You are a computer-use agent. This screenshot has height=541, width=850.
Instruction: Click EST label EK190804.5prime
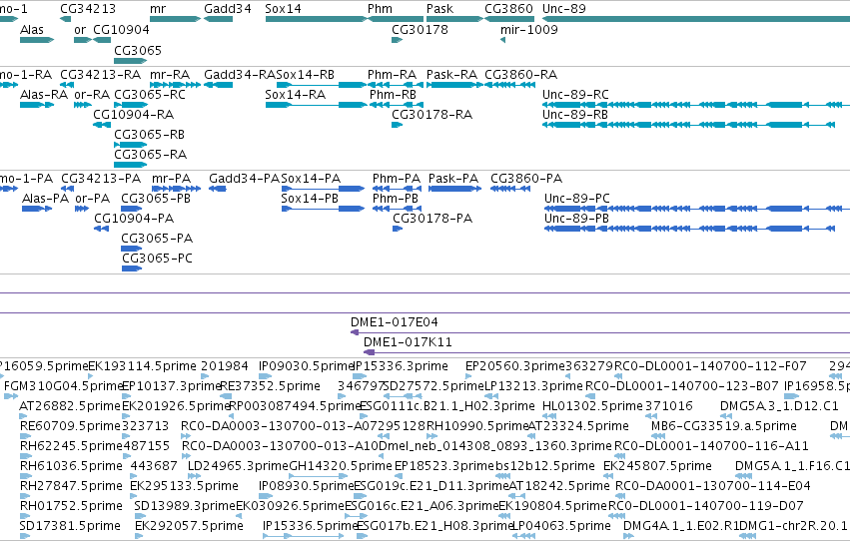coord(553,506)
